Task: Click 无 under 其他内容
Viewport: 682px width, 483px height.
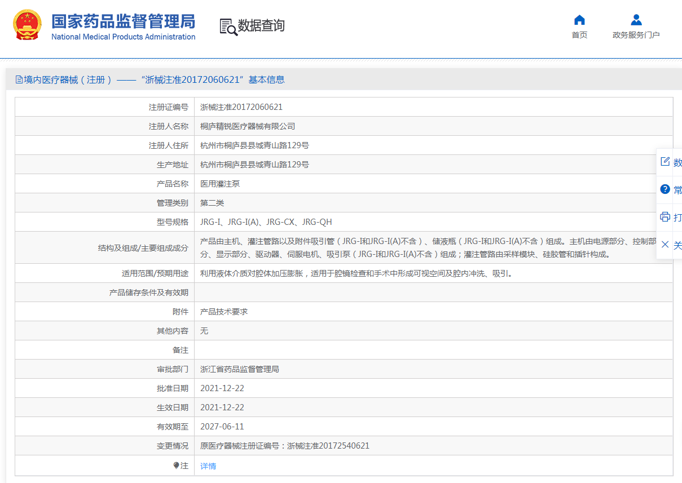Action: coord(204,331)
